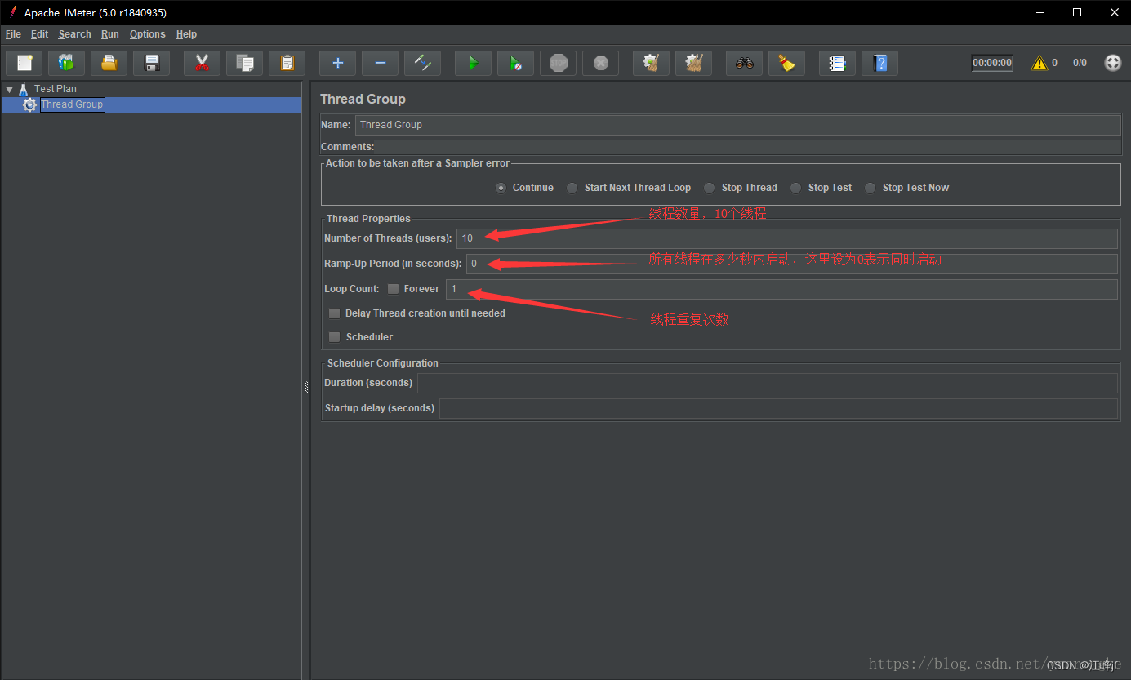Click the Stop test icon

tap(558, 63)
